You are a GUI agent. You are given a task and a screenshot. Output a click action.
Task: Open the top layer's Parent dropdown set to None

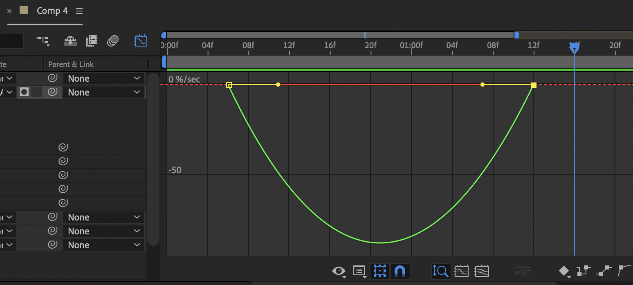coord(103,78)
